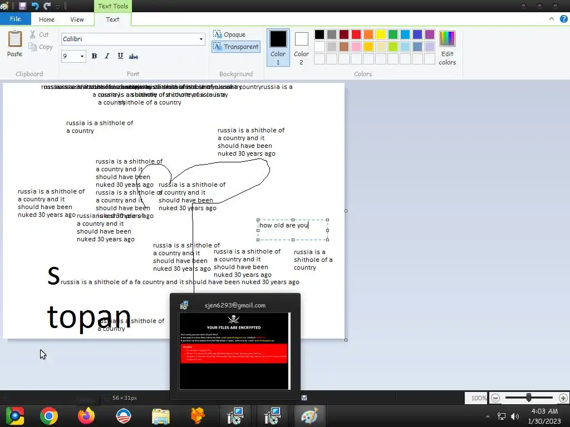Click the Redo arrow in quick access toolbar
This screenshot has width=570, height=427.
[x=47, y=6]
